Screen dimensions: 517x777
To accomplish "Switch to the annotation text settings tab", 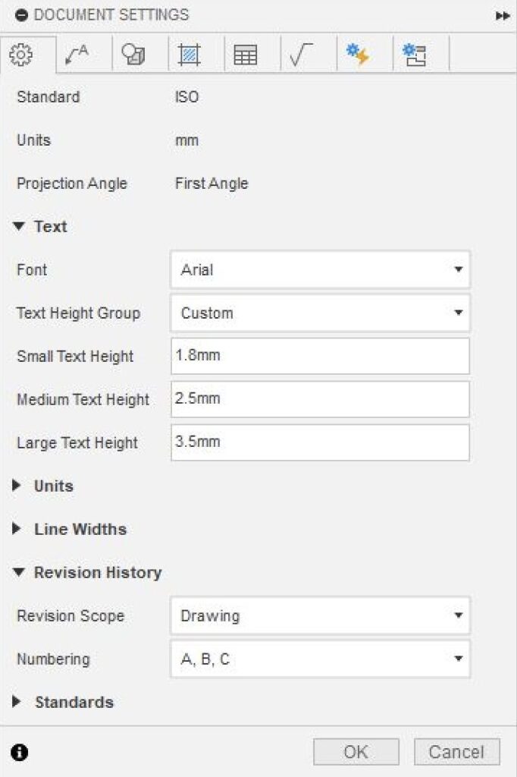I will [77, 55].
